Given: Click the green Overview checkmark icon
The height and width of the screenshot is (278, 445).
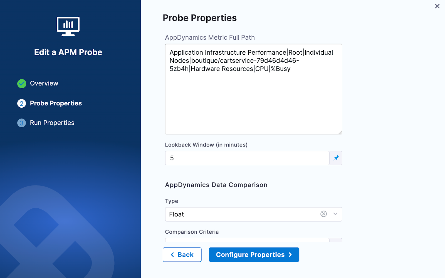Looking at the screenshot, I should click(22, 84).
